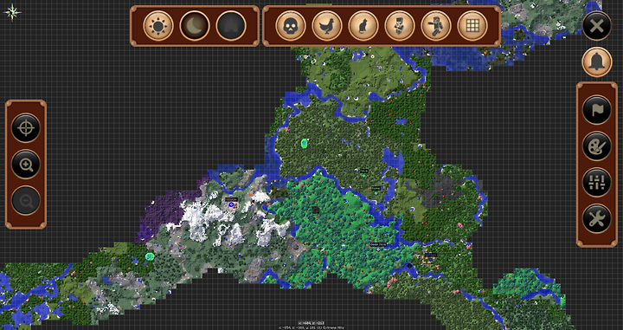Toggle other players display on the map

click(436, 26)
